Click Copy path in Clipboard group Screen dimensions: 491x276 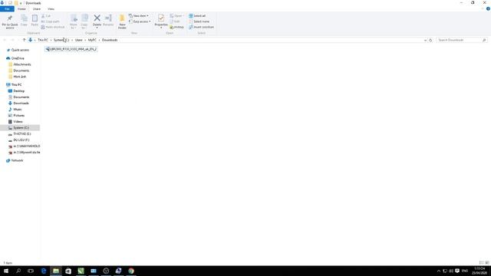(x=50, y=21)
